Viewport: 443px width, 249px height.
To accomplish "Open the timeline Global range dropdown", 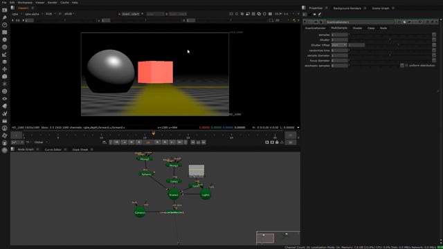I will [42, 142].
